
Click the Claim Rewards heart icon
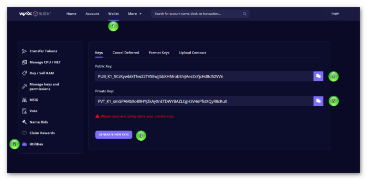pyautogui.click(x=24, y=133)
